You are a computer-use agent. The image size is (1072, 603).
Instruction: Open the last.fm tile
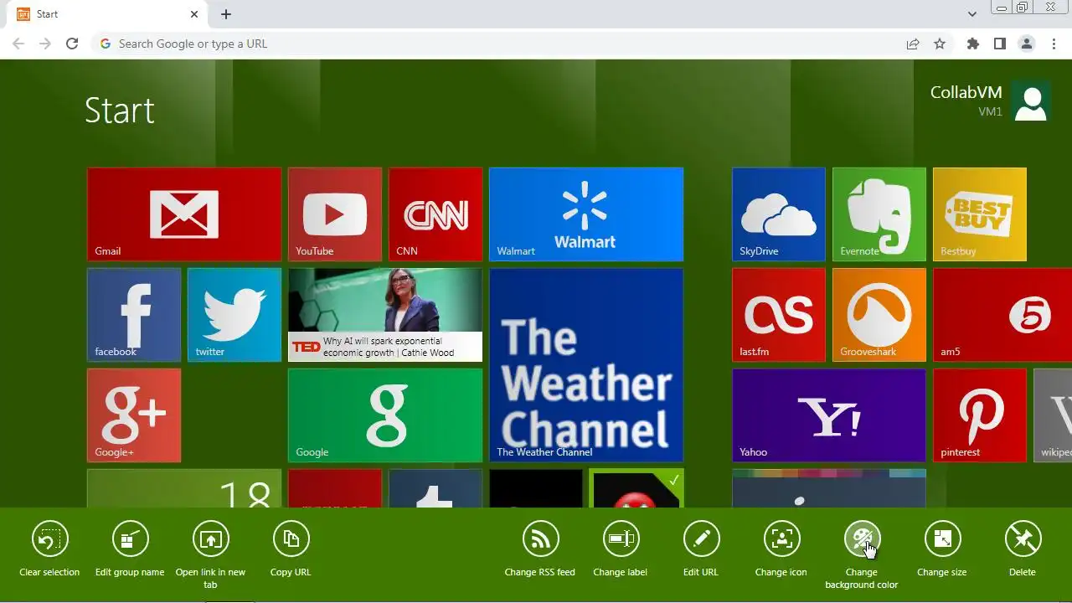coord(779,315)
